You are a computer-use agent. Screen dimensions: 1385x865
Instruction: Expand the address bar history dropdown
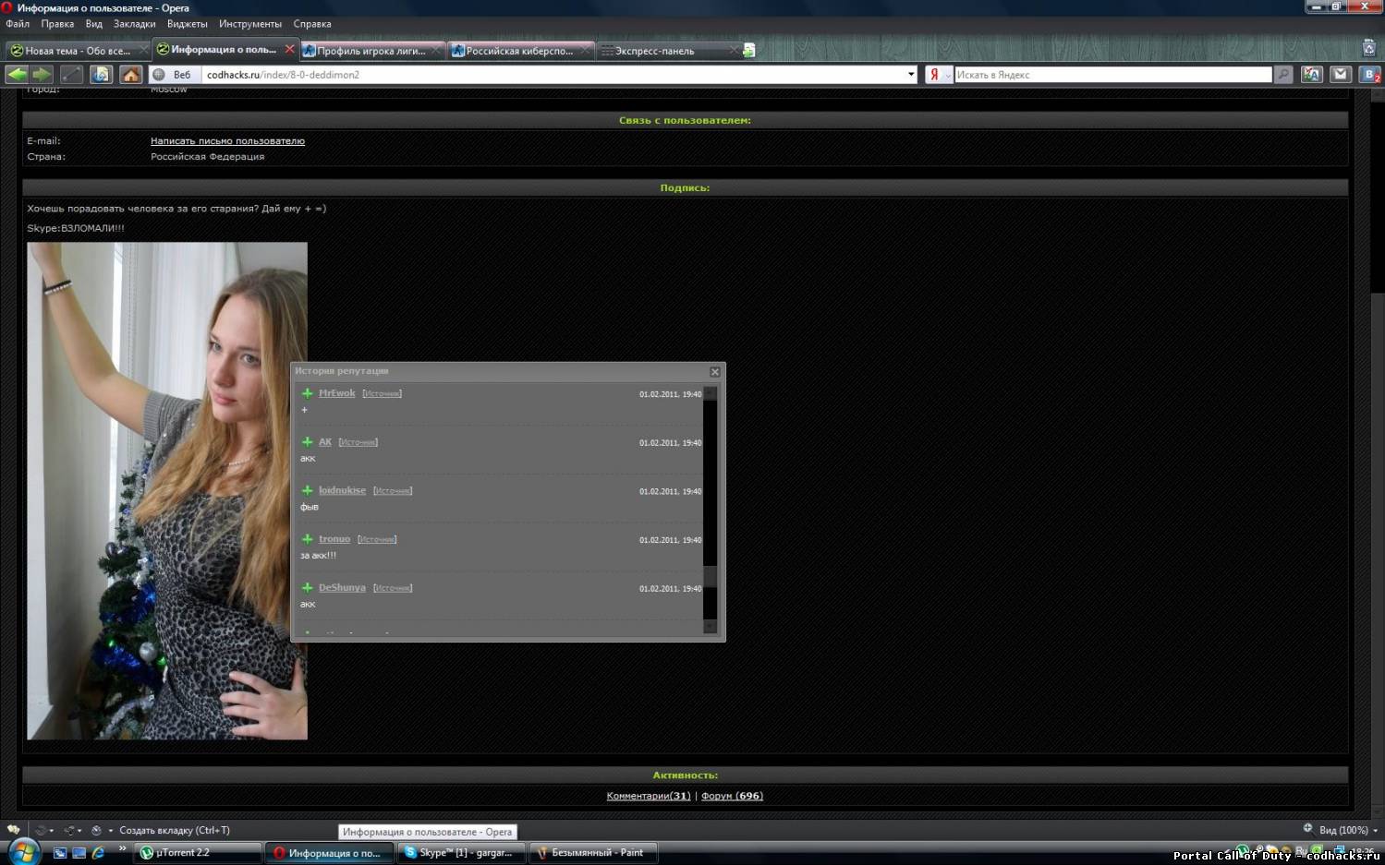911,75
